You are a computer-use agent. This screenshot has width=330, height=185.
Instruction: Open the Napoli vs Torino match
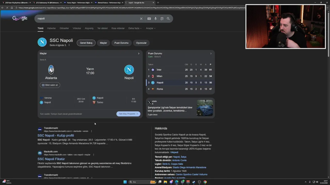point(116,100)
